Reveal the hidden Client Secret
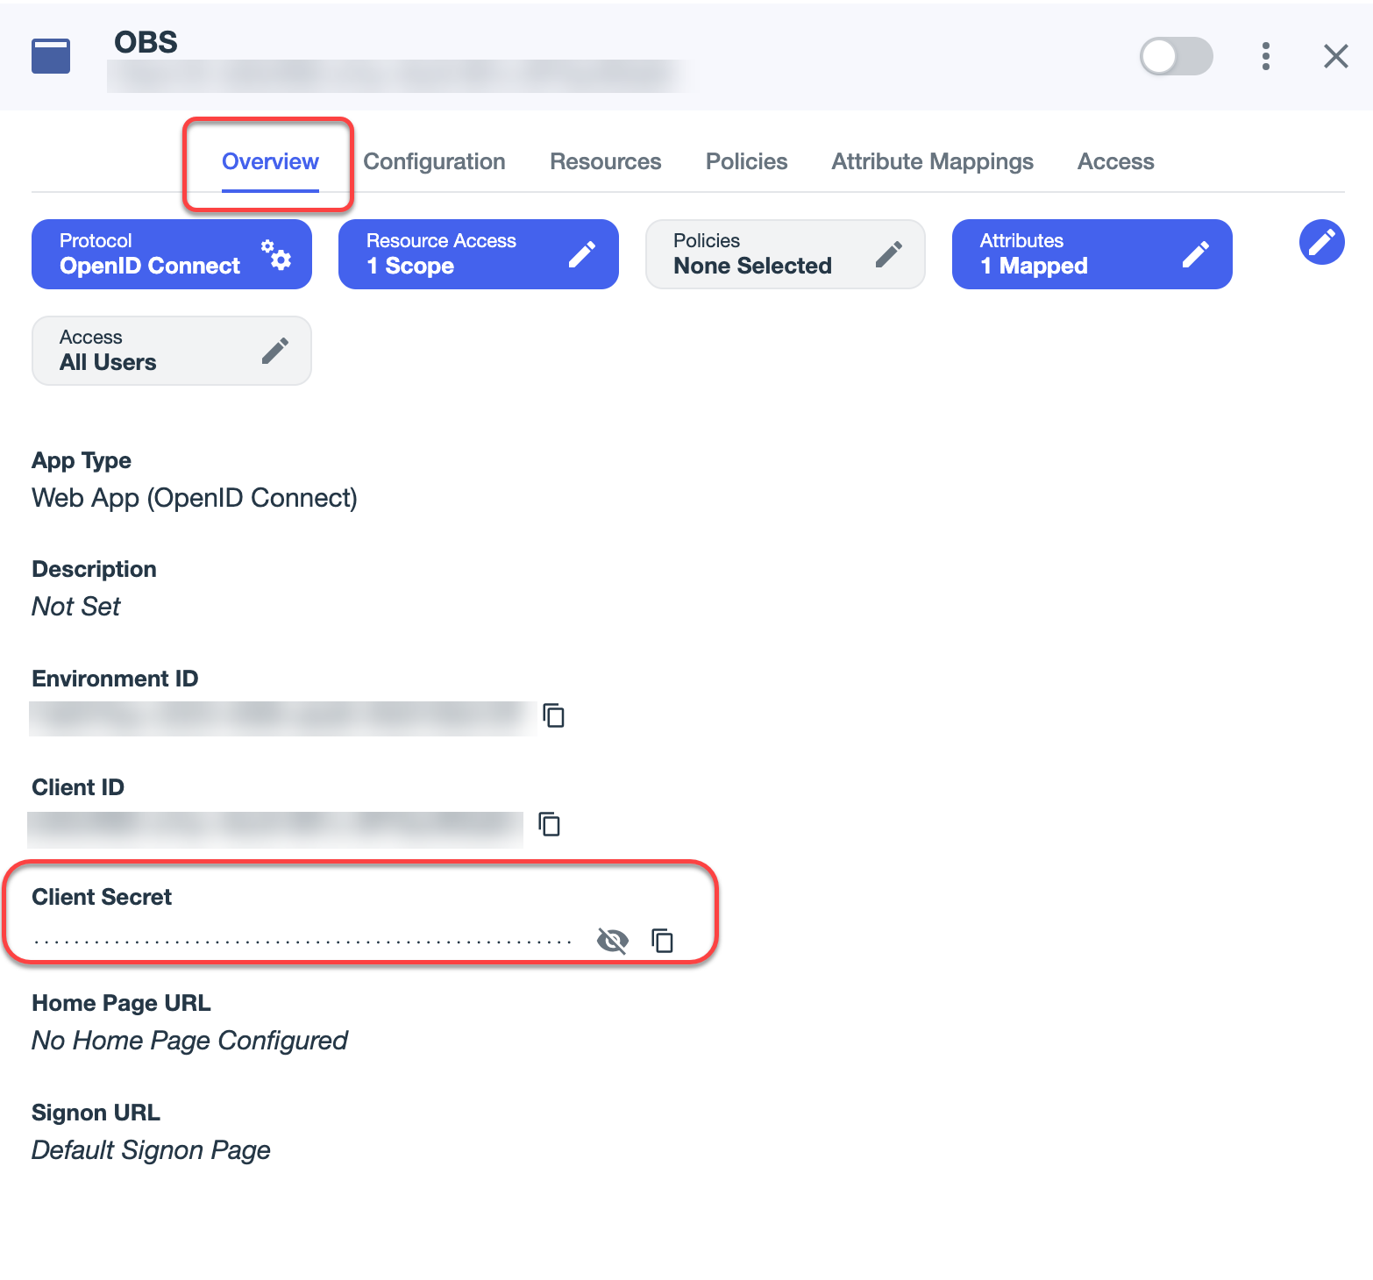The height and width of the screenshot is (1280, 1373). point(612,941)
